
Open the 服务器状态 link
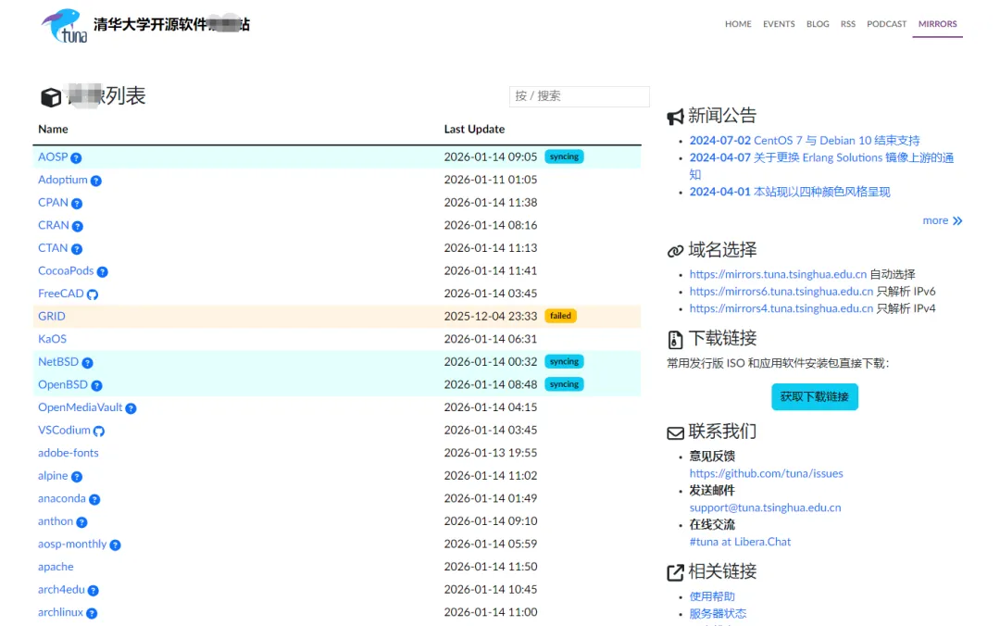[x=718, y=614]
